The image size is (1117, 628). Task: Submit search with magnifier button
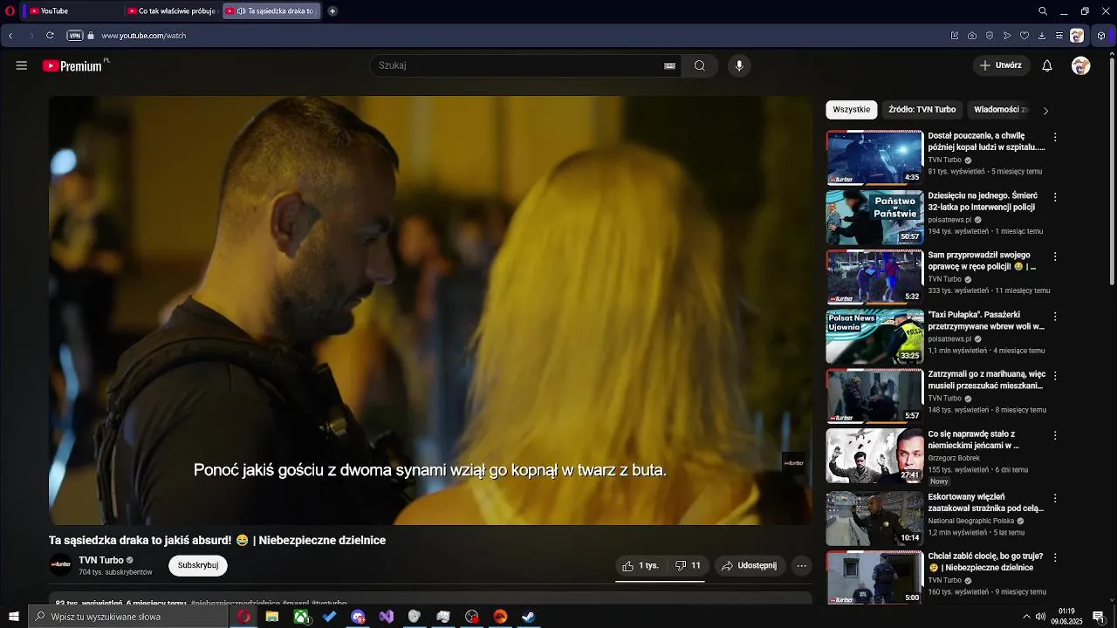[700, 65]
